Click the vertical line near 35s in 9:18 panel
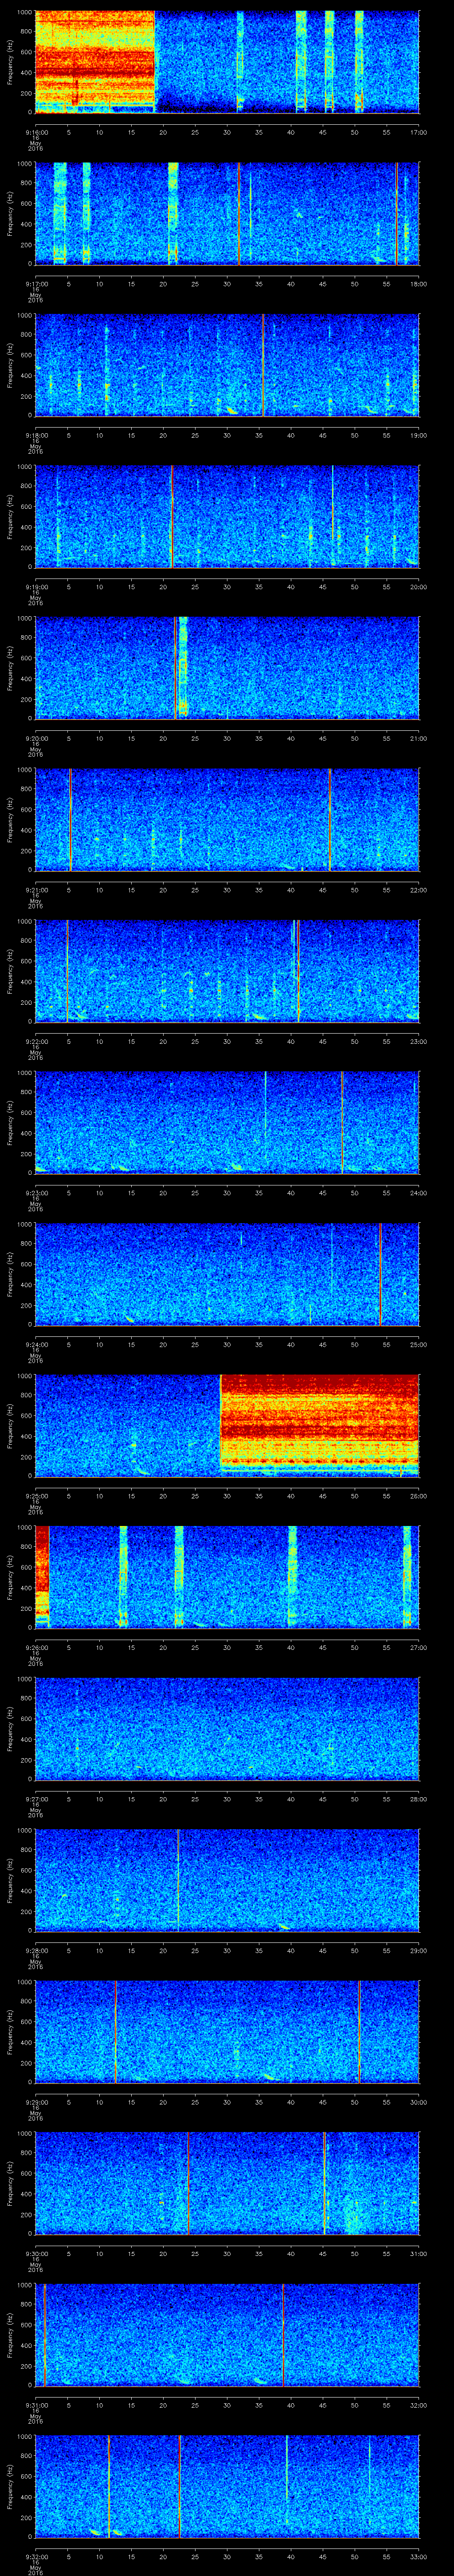This screenshot has width=454, height=2576. click(x=263, y=364)
